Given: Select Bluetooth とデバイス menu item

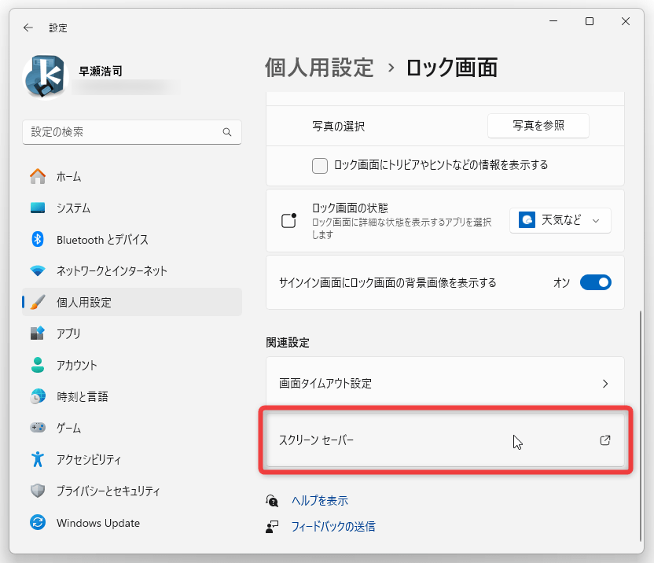Looking at the screenshot, I should tap(132, 240).
